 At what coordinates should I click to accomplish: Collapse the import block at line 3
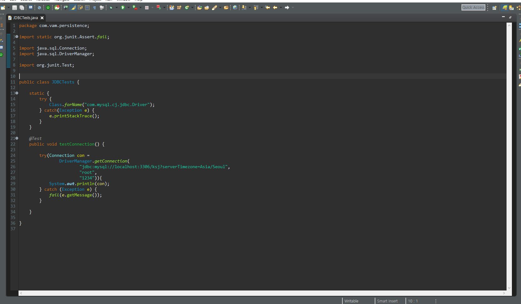click(x=17, y=37)
